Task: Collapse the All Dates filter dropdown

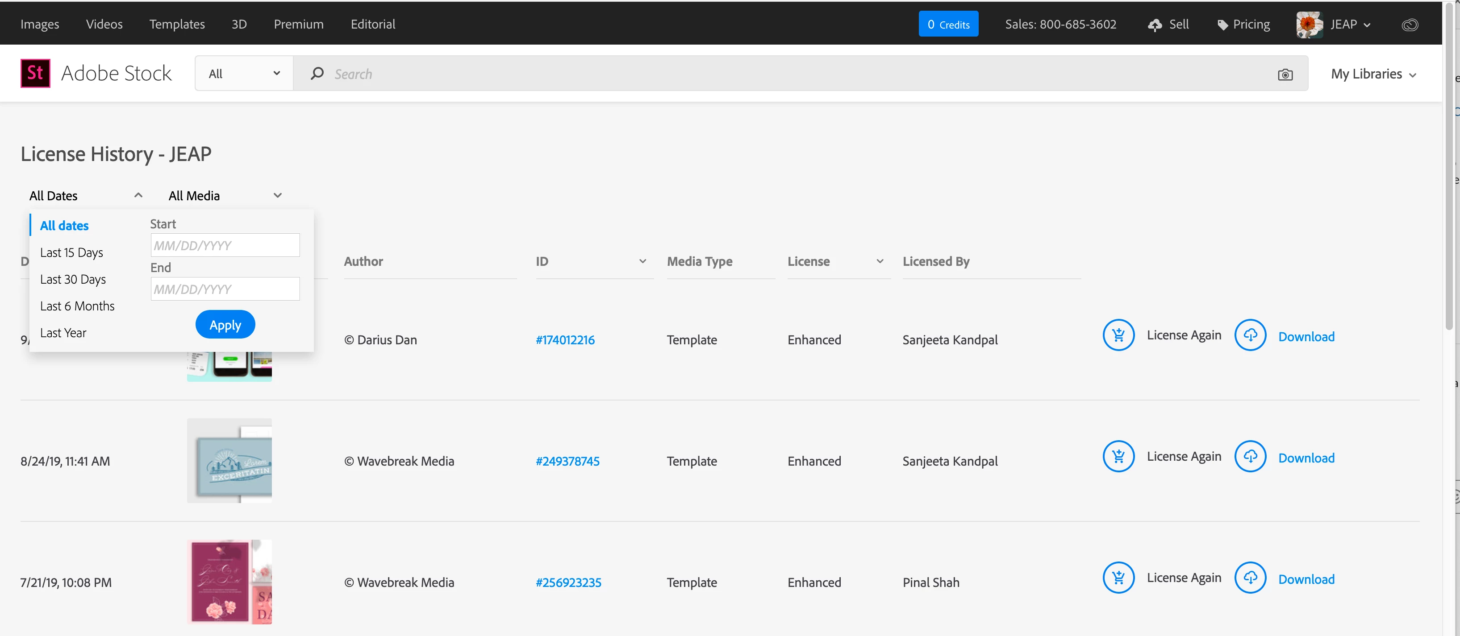Action: [x=138, y=195]
